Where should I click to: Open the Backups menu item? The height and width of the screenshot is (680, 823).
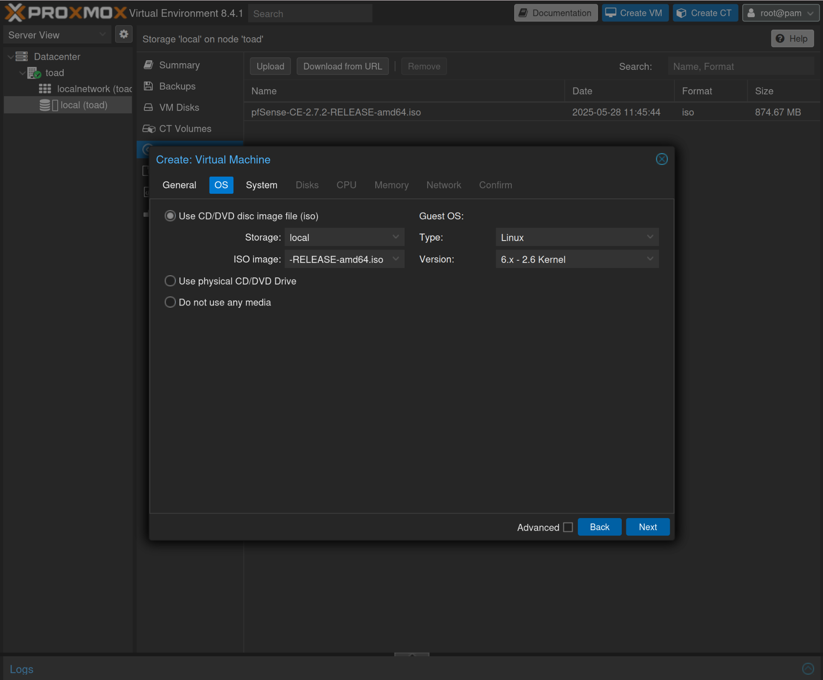pos(190,86)
